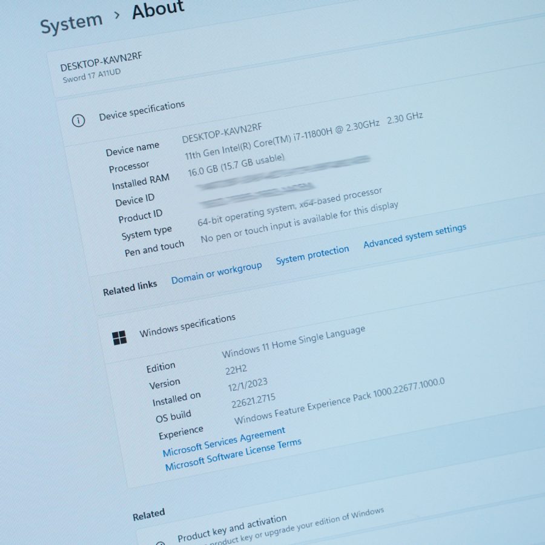Image resolution: width=545 pixels, height=545 pixels.
Task: Select the Processor label
Action: 129,167
